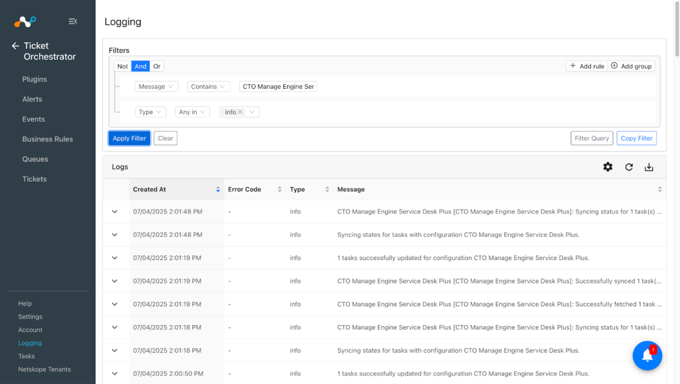Click the Copy Filter button
This screenshot has height=384, width=680.
pyautogui.click(x=636, y=138)
